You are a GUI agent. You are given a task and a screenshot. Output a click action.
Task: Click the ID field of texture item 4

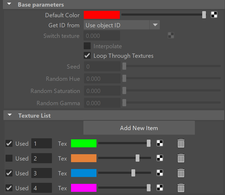coord(41,188)
